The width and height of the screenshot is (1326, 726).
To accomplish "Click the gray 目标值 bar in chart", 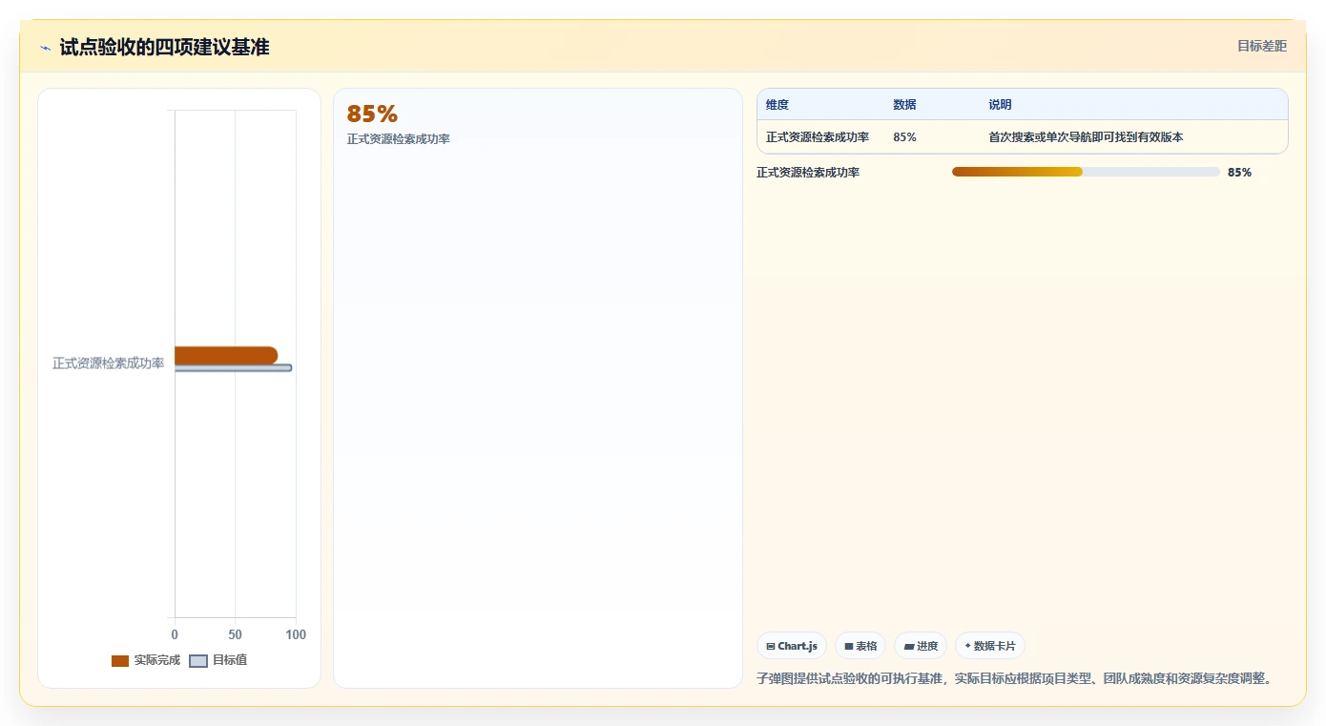I will (233, 368).
